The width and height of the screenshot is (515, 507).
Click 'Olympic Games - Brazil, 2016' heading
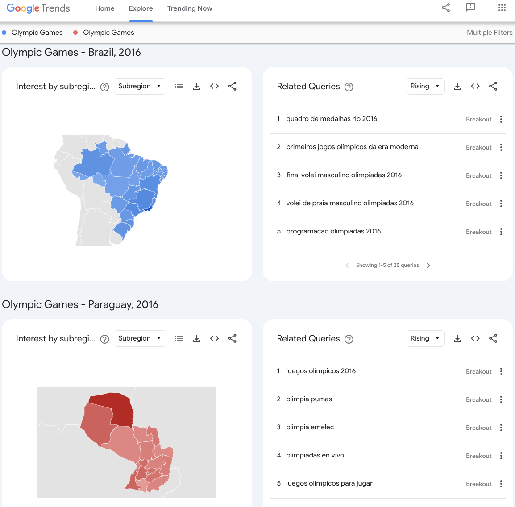pos(71,52)
